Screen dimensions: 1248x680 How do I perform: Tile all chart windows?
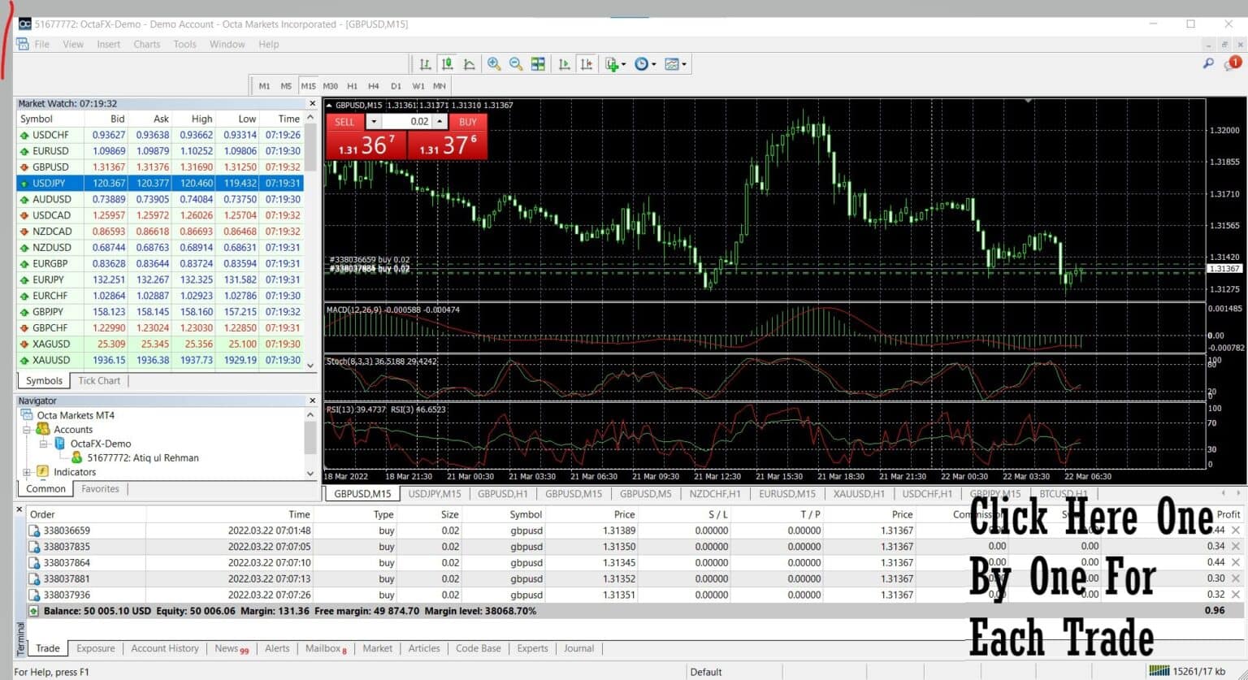[x=538, y=63]
